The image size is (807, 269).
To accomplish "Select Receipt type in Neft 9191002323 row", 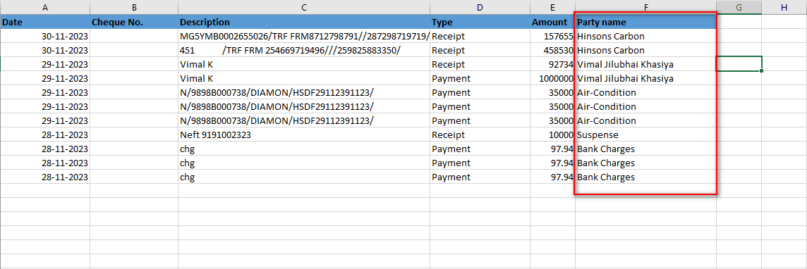I will pyautogui.click(x=480, y=134).
